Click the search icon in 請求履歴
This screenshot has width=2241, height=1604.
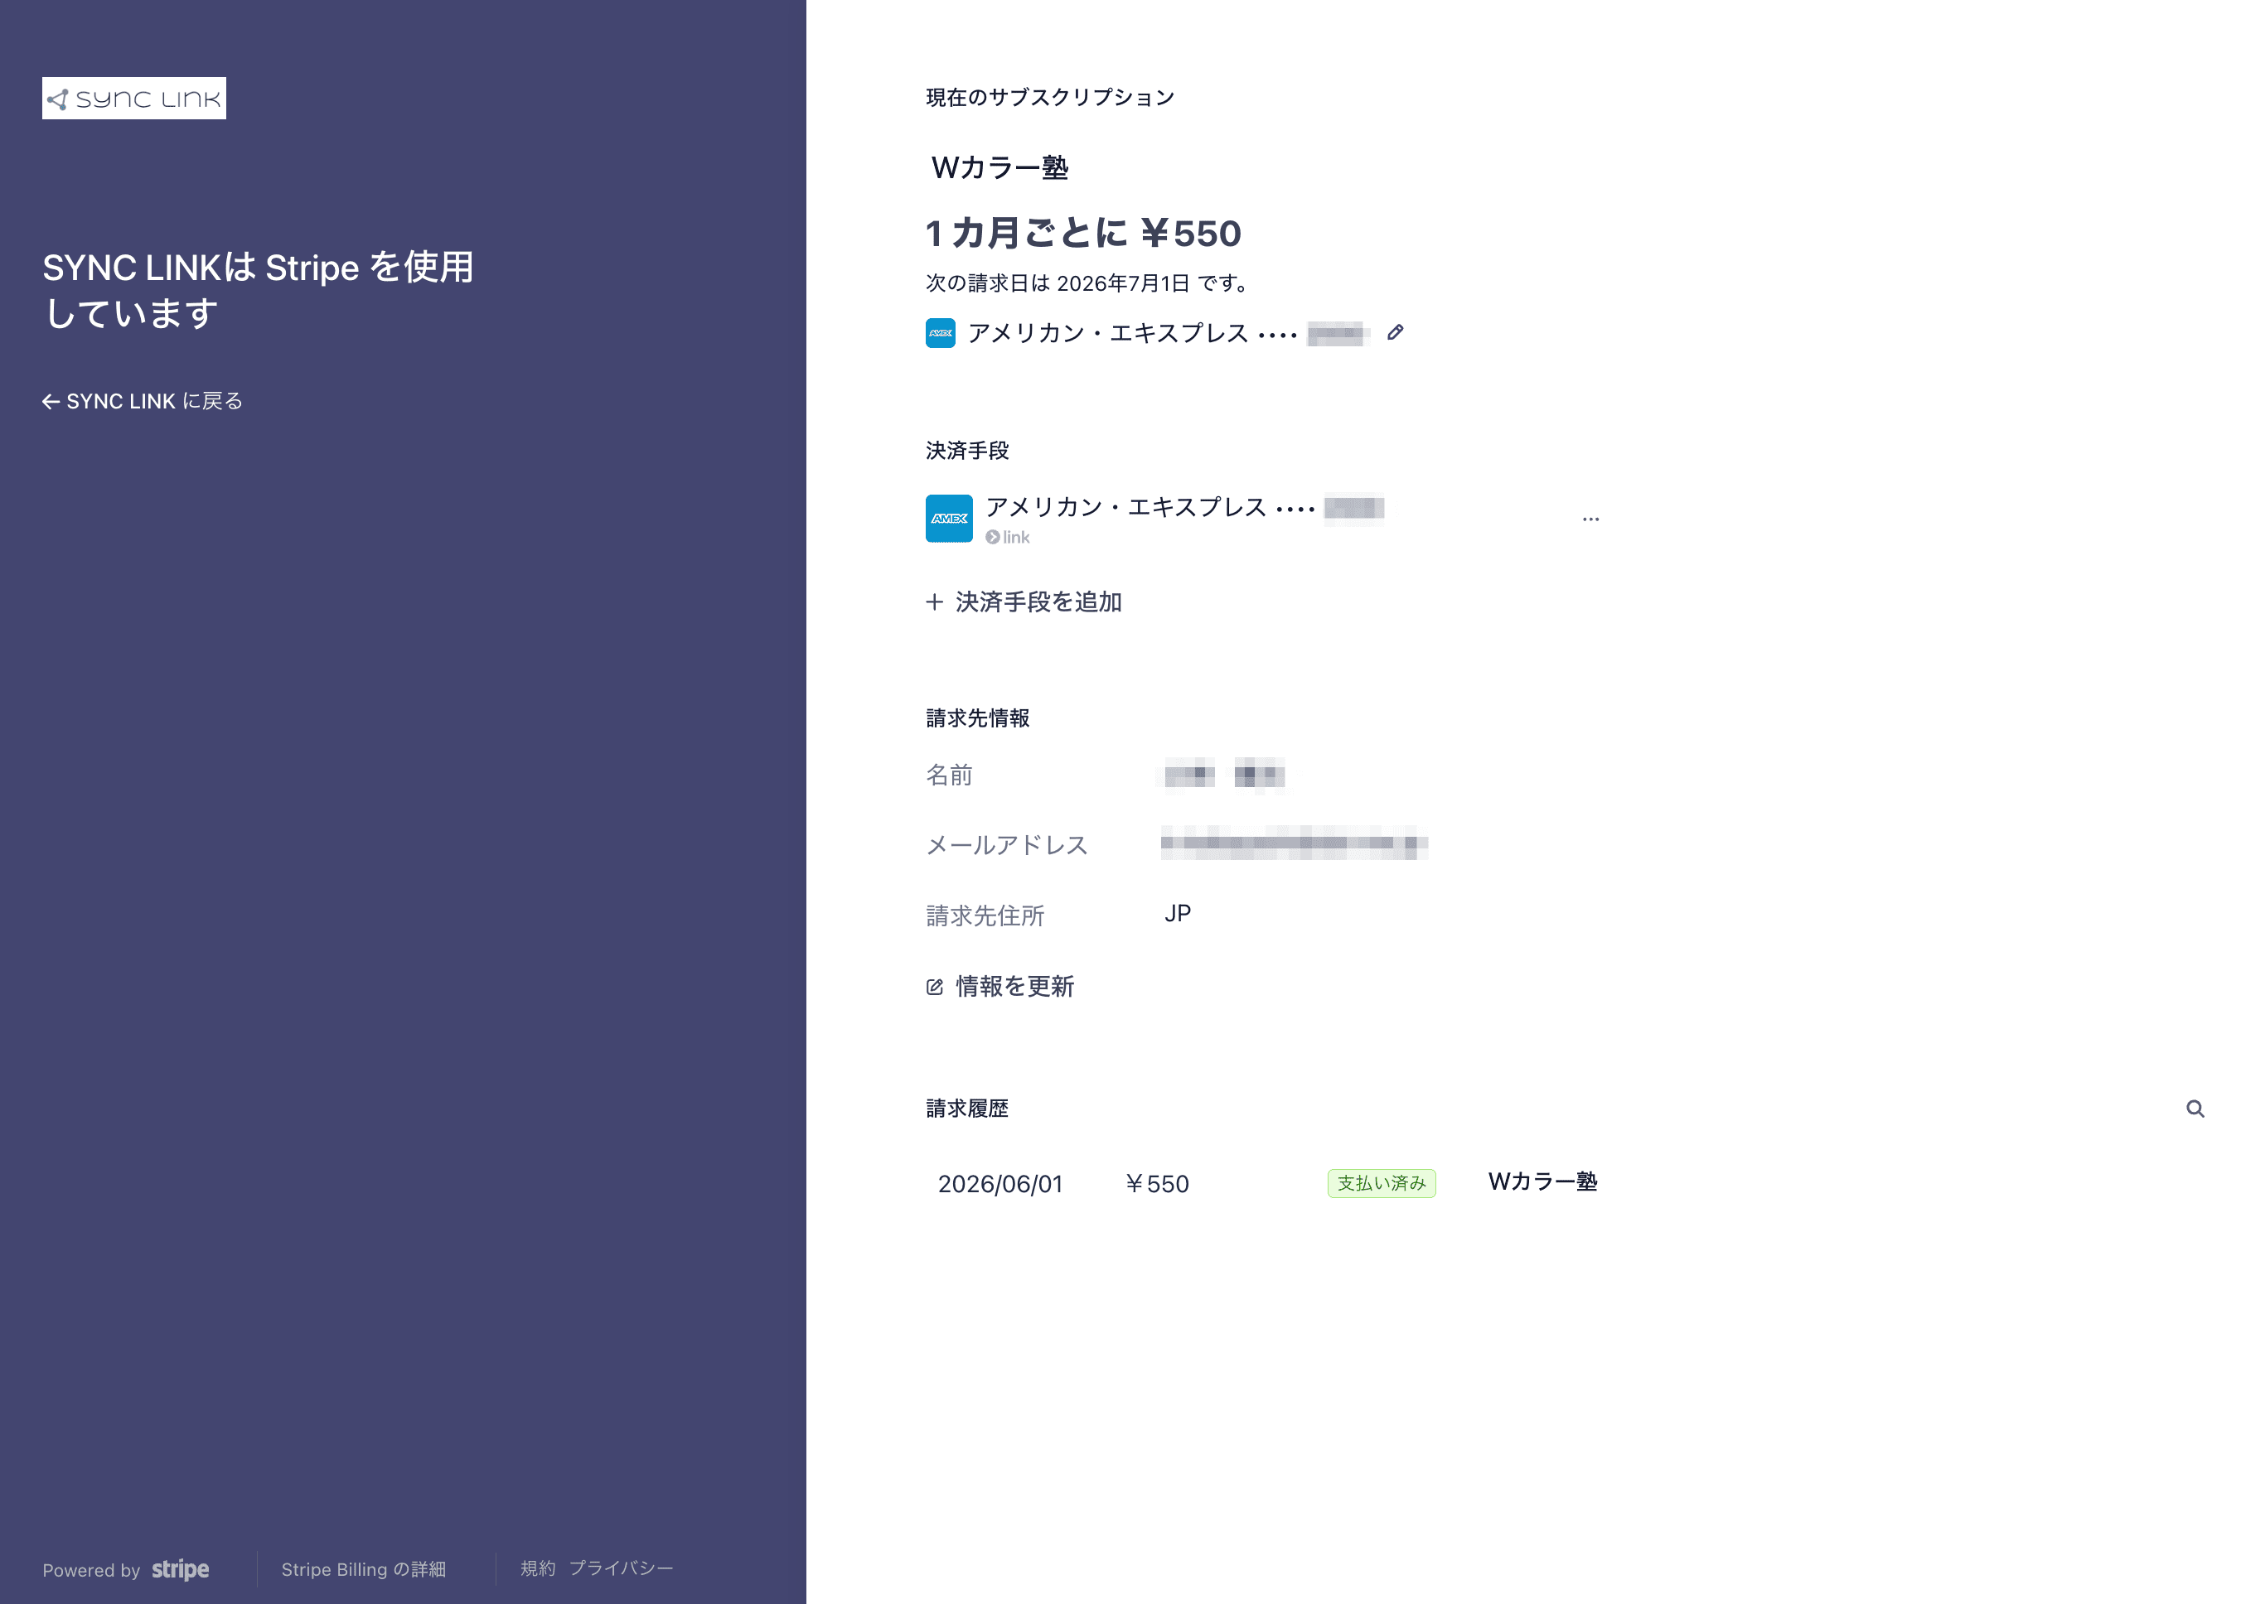click(2195, 1109)
